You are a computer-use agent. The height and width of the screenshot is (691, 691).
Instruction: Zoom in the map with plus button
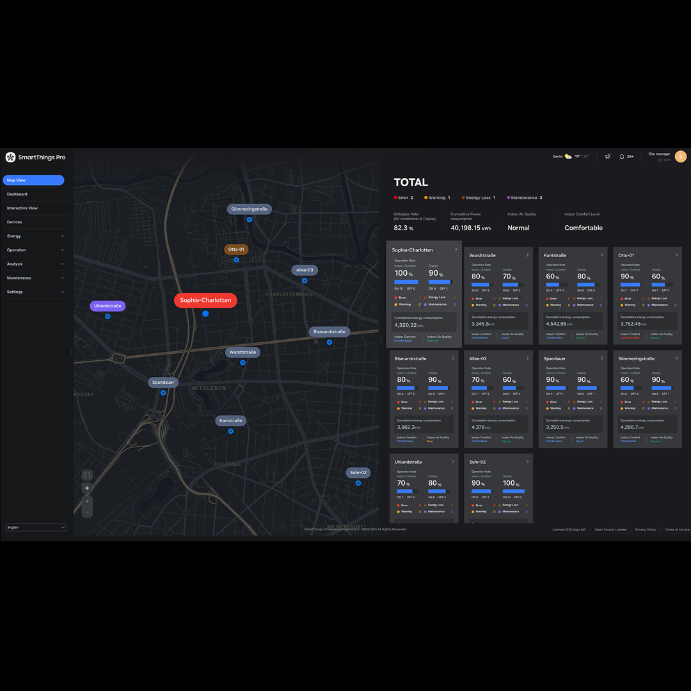point(88,501)
